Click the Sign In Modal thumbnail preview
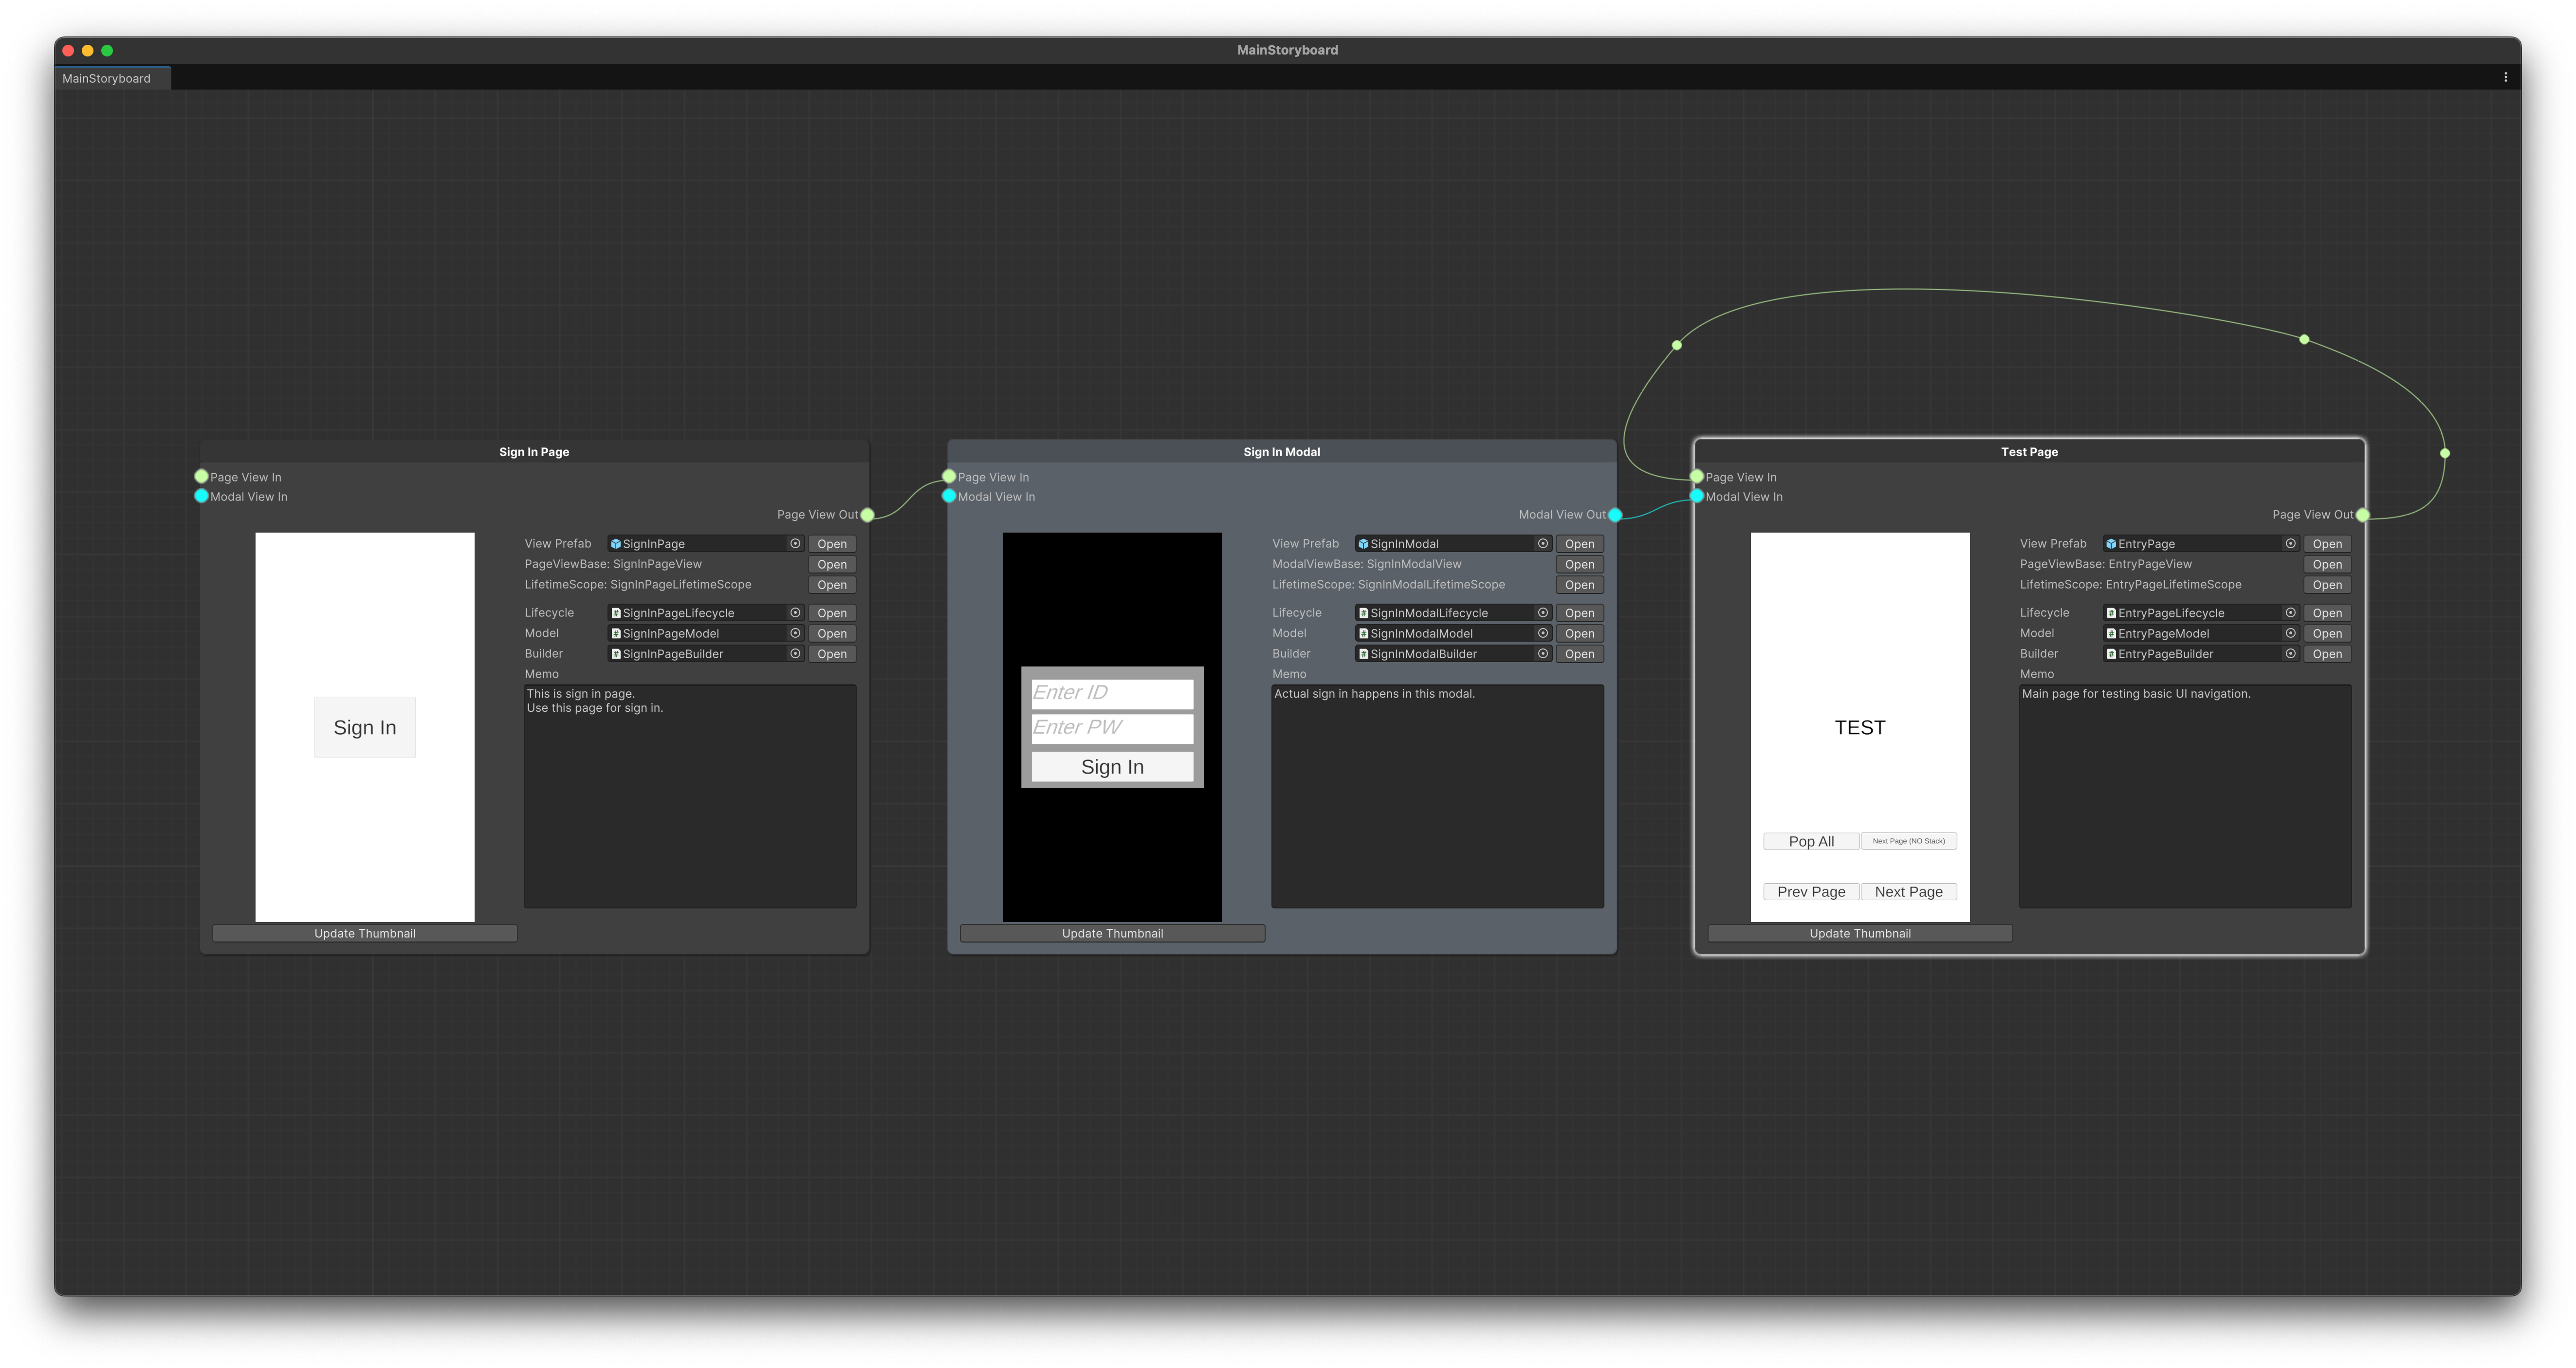The image size is (2576, 1368). tap(1112, 600)
